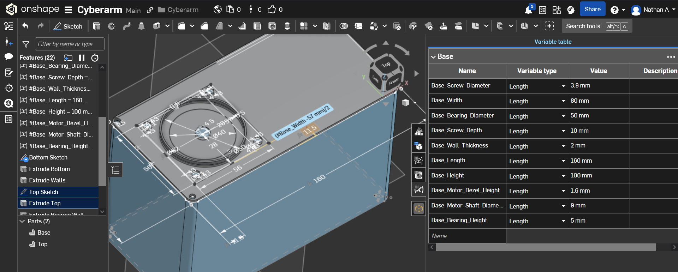Image resolution: width=678 pixels, height=272 pixels.
Task: Pause feature regeneration with the pause button
Action: (82, 58)
